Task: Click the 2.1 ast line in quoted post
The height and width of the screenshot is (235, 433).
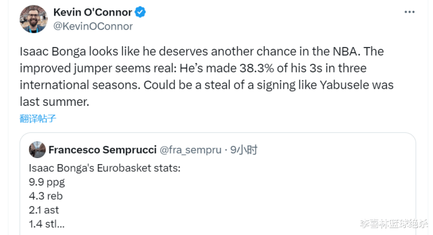Action: (44, 210)
